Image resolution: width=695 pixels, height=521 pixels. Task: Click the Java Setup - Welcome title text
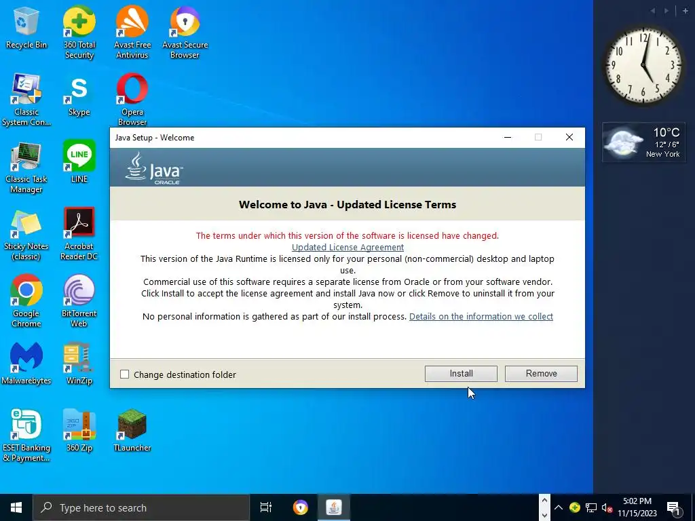pos(155,137)
